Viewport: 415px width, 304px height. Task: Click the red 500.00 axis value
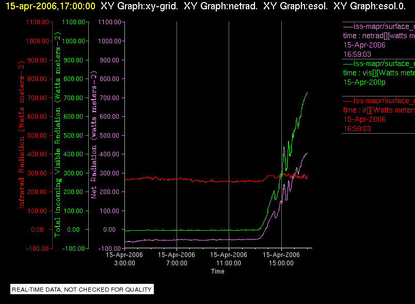37,135
